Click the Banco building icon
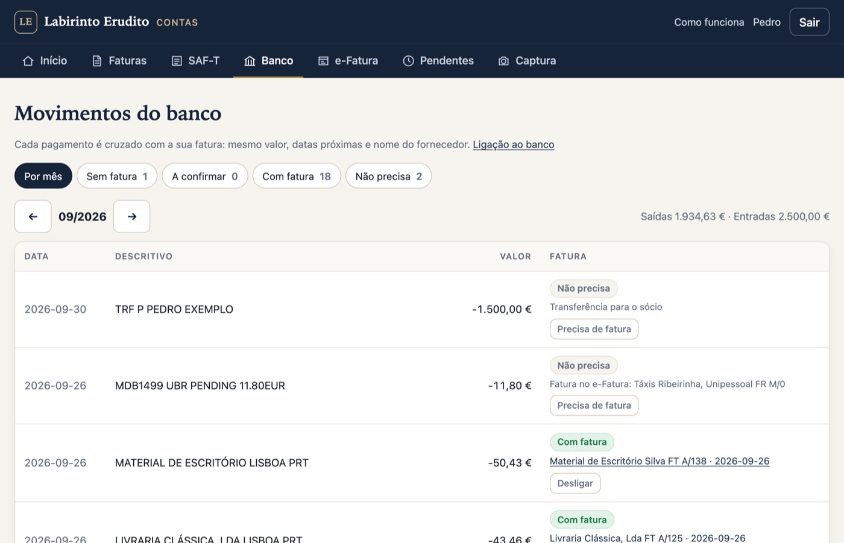This screenshot has width=844, height=543. pos(250,61)
